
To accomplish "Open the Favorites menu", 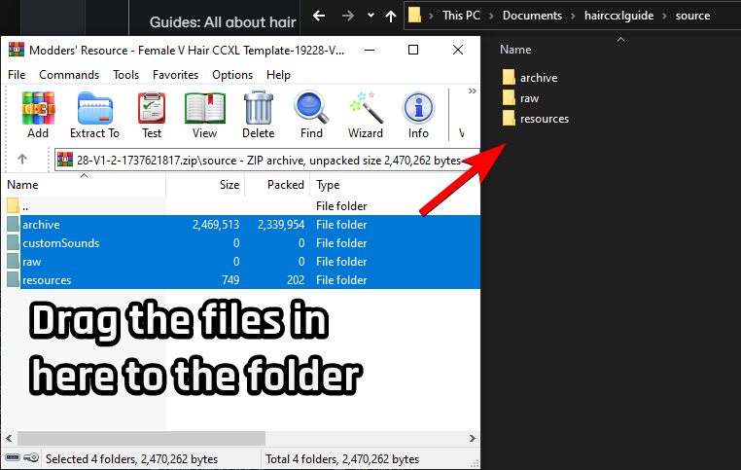I will [175, 75].
